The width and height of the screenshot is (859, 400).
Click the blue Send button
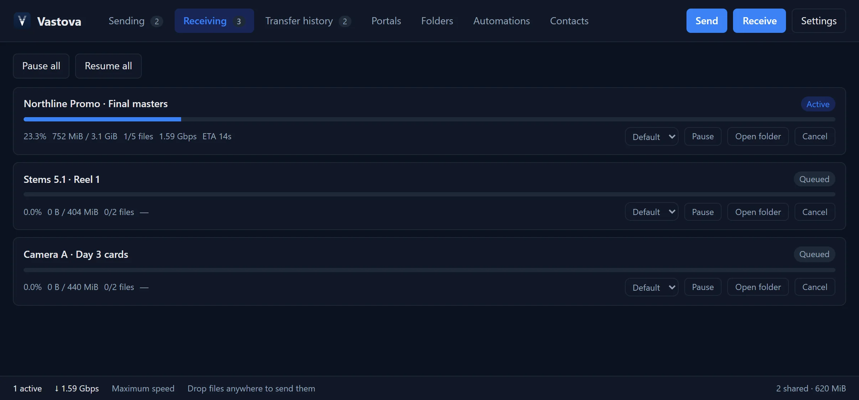tap(707, 21)
